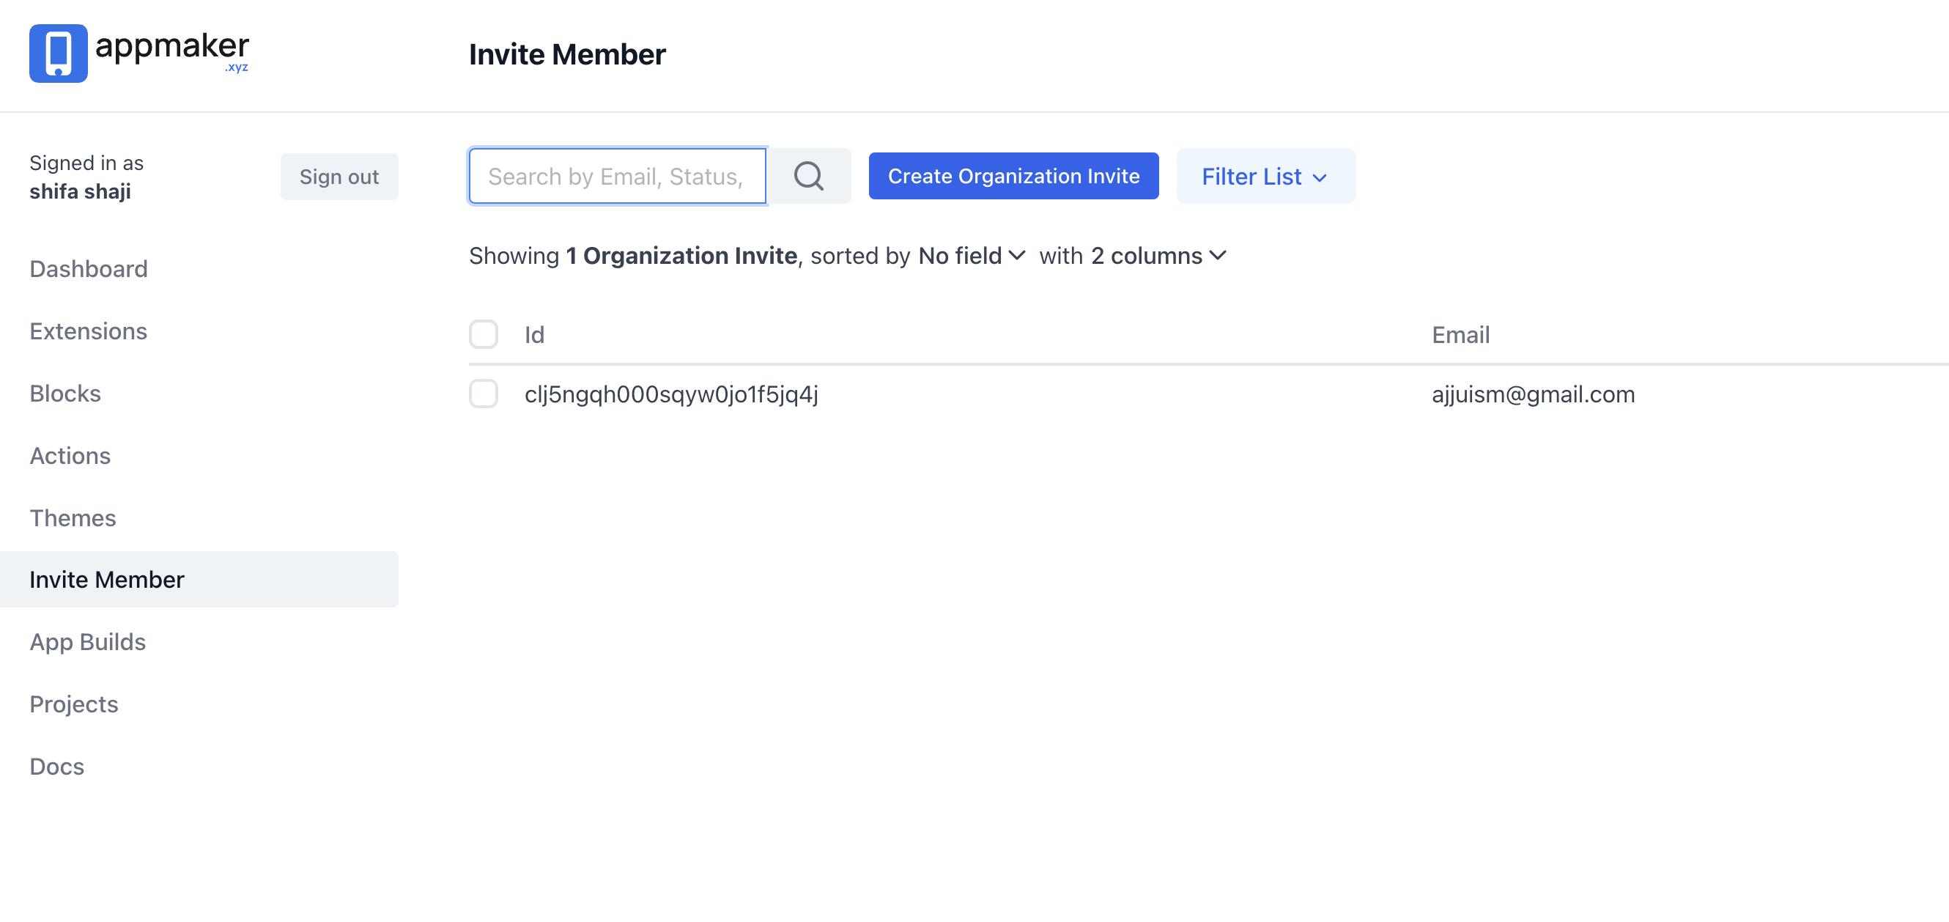The height and width of the screenshot is (922, 1949).
Task: Click Create Organization Invite button
Action: [x=1013, y=177]
